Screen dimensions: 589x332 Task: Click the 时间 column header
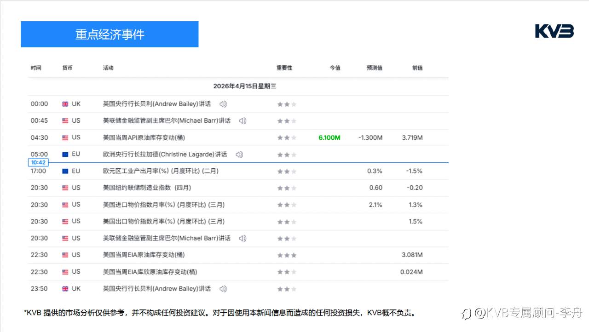36,68
